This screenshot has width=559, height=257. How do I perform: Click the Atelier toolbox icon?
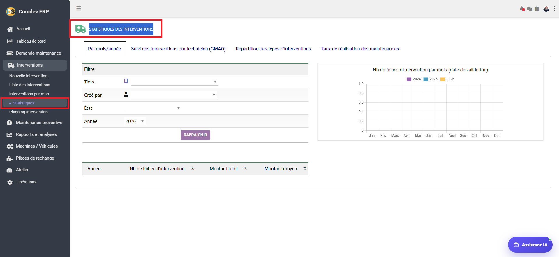coord(10,170)
